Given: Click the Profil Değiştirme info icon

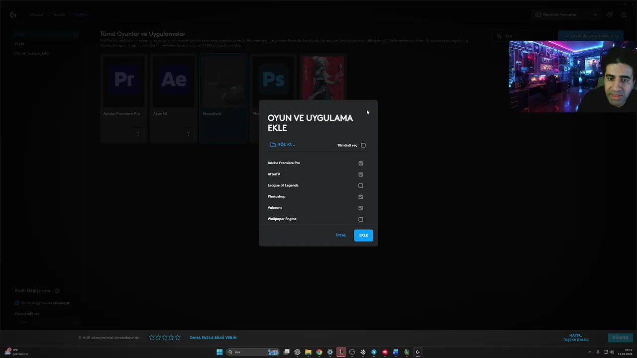Looking at the screenshot, I should tap(57, 291).
